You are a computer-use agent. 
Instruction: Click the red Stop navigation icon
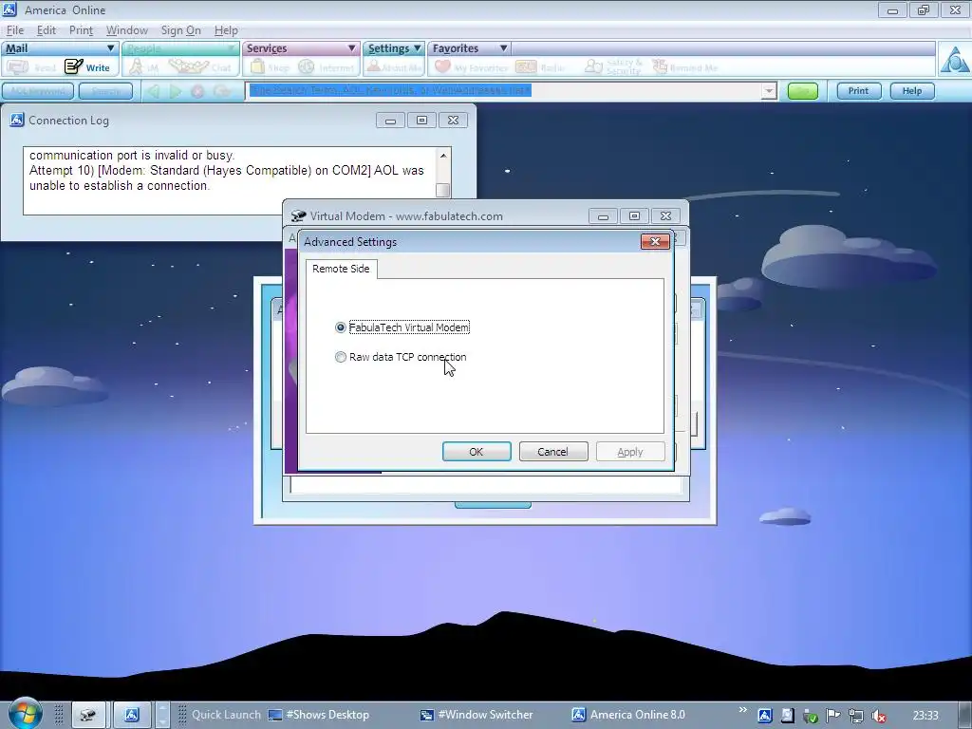pyautogui.click(x=197, y=91)
